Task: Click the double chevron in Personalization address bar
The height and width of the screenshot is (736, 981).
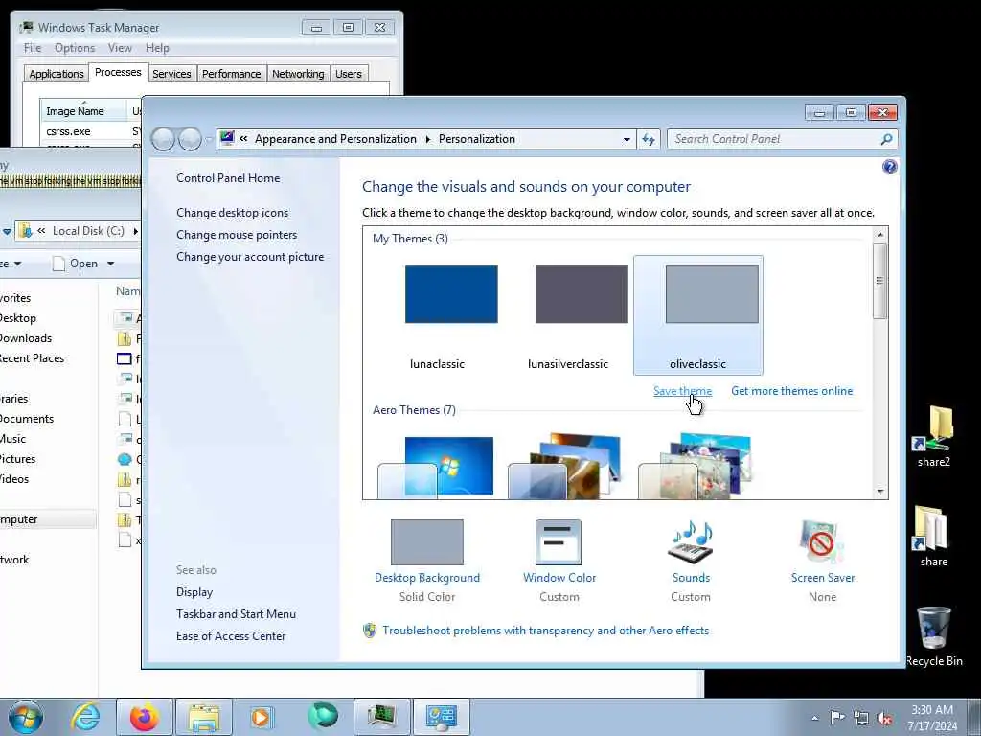Action: pyautogui.click(x=243, y=139)
